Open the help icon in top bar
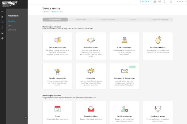The height and width of the screenshot is (124, 187). coord(171,2)
